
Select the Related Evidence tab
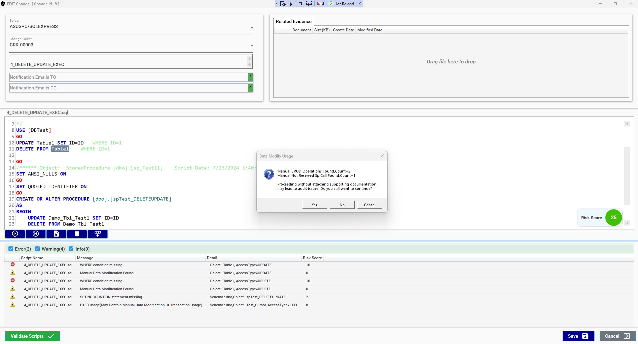(x=294, y=22)
